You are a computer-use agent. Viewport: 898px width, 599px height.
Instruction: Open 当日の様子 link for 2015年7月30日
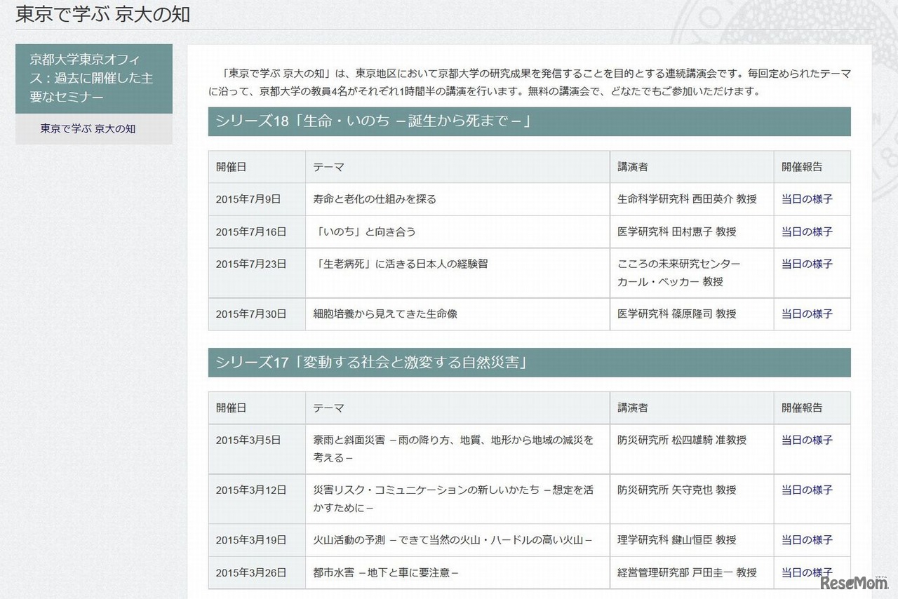click(807, 314)
